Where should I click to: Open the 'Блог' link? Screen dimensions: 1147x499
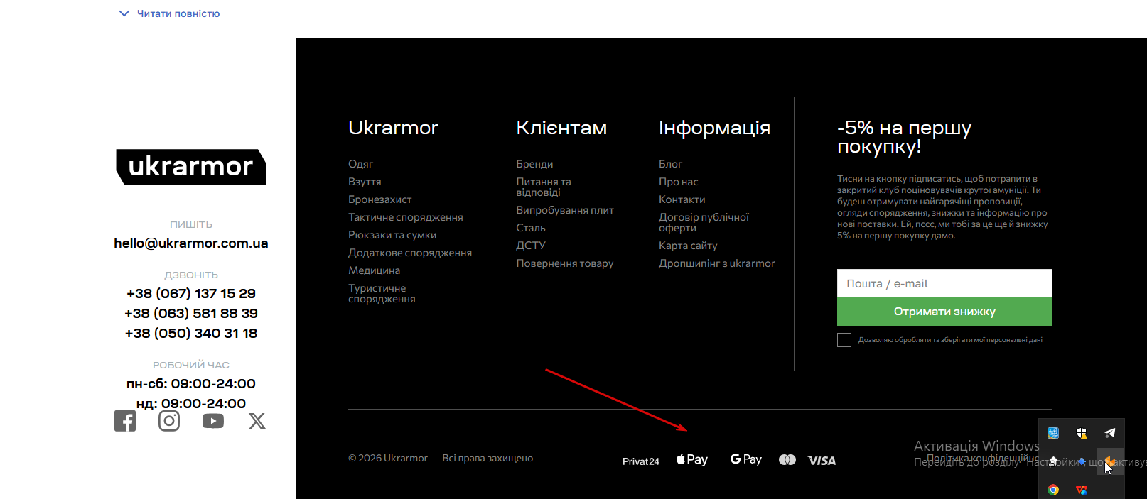(670, 164)
